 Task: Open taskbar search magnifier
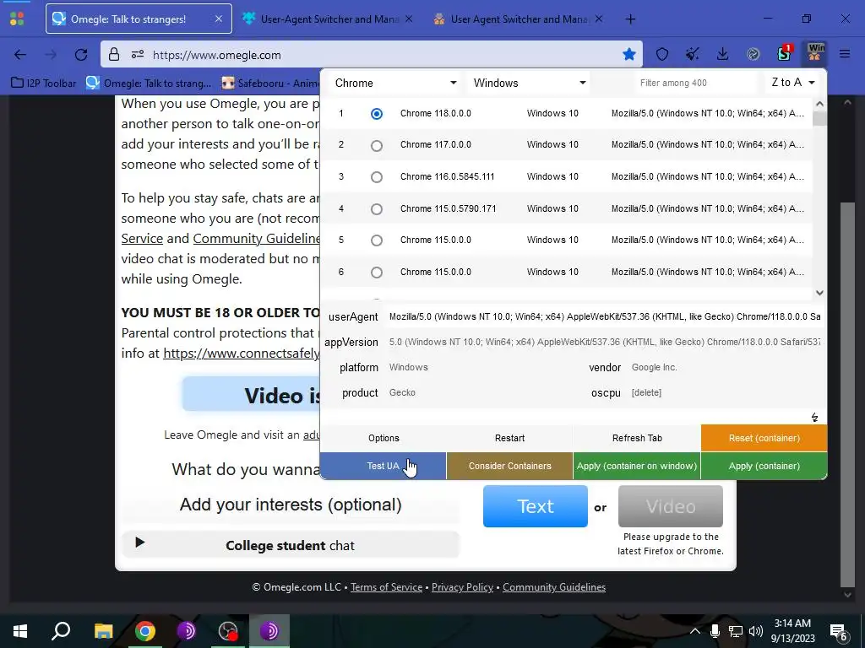pos(61,630)
